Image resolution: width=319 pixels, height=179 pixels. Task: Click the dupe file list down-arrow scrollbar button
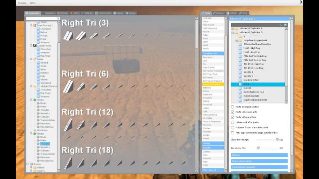pos(286,102)
